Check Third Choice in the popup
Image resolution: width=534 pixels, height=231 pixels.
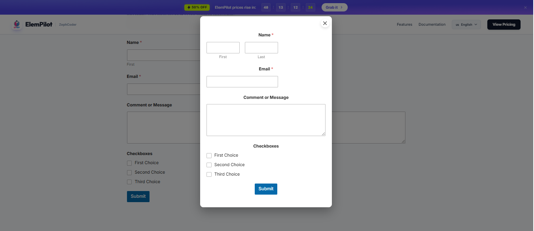coord(209,174)
